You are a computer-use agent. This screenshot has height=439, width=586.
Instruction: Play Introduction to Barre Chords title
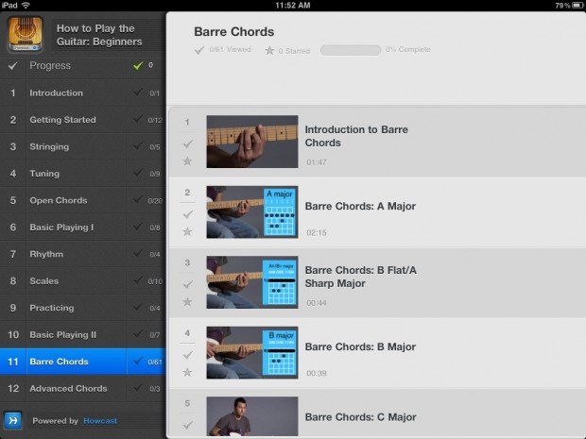tap(356, 136)
